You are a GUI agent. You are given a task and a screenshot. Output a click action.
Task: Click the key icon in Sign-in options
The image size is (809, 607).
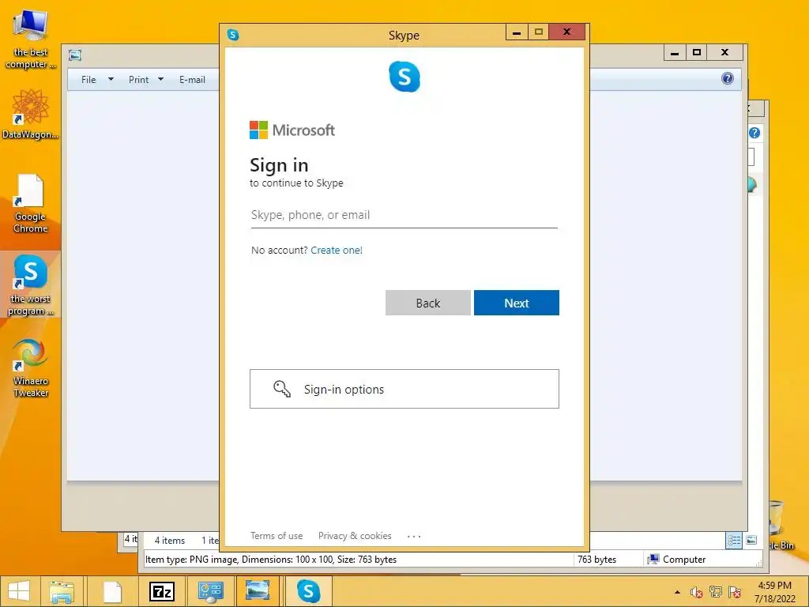coord(282,389)
